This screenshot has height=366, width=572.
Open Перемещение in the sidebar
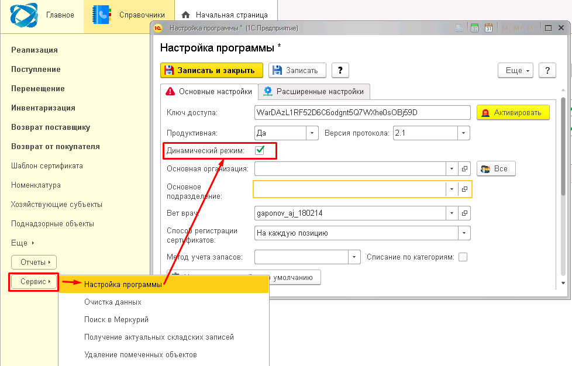pyautogui.click(x=38, y=89)
